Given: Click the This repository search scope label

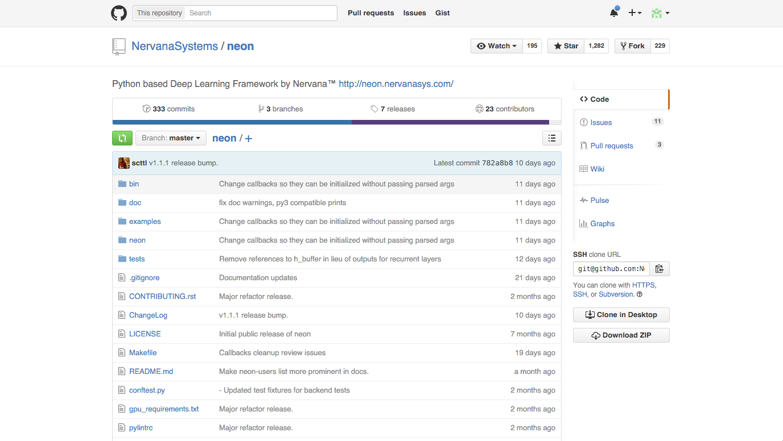Looking at the screenshot, I should pyautogui.click(x=159, y=13).
